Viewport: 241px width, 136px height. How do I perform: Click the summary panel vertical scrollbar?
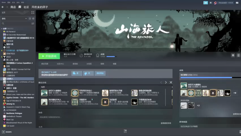pos(165,97)
